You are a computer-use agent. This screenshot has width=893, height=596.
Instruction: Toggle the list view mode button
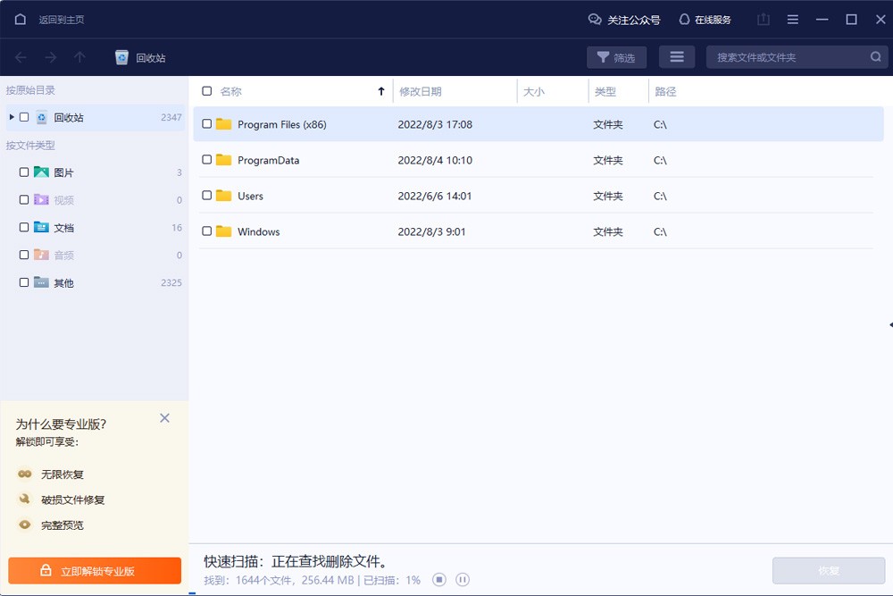[x=677, y=57]
